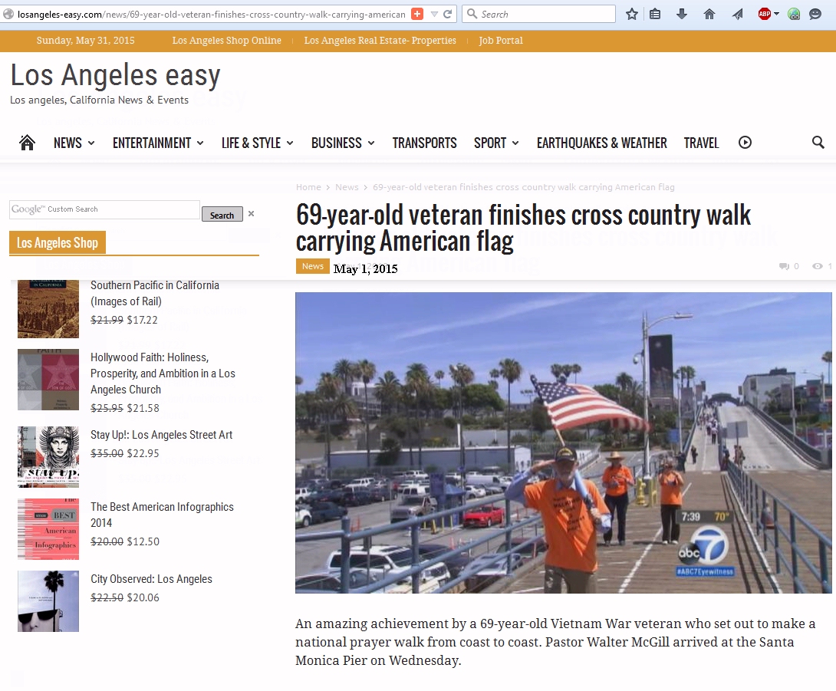Viewport: 836px width, 691px height.
Task: Open the address bar history dropdown arrow
Action: [x=433, y=14]
